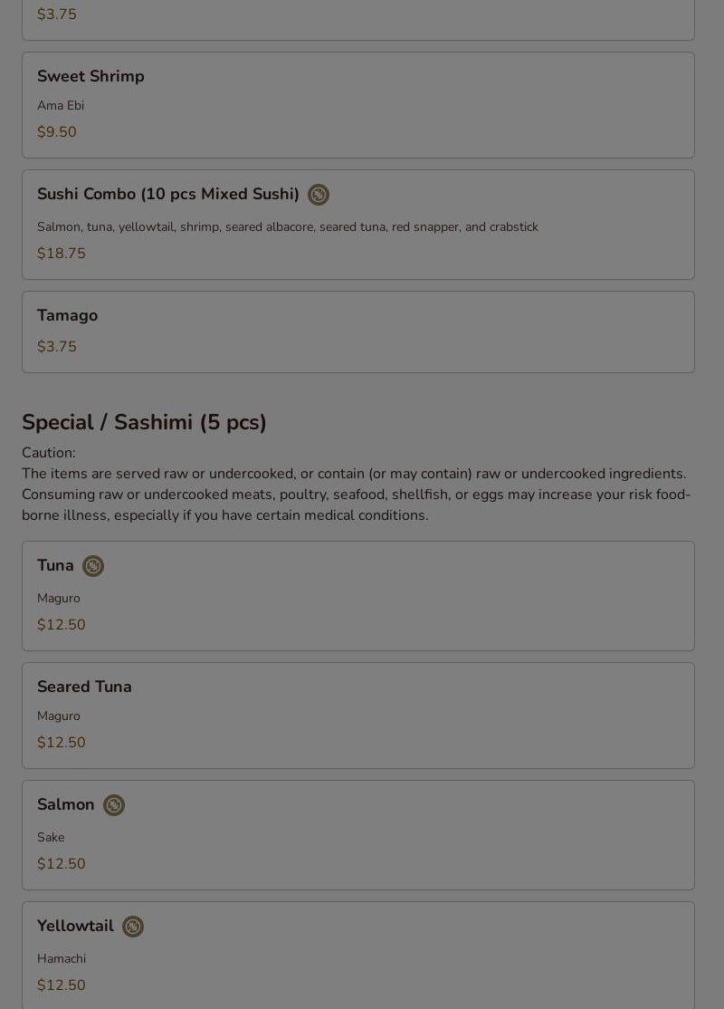
Task: Click the $9.50 Sweet Shrimp price
Action: [x=57, y=132]
